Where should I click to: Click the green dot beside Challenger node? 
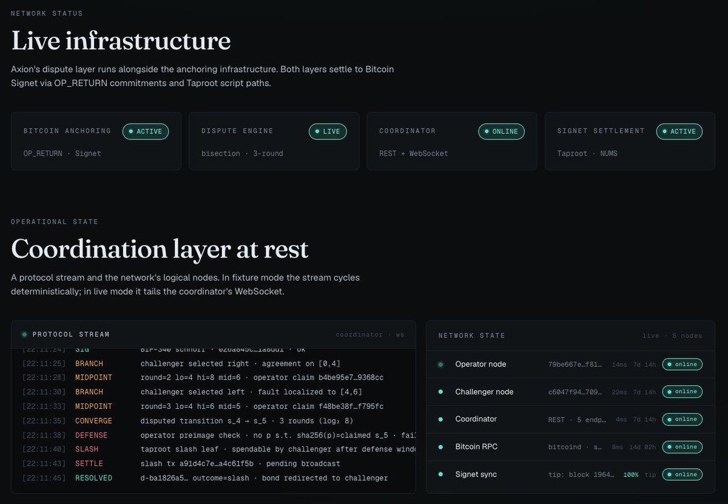pos(440,392)
